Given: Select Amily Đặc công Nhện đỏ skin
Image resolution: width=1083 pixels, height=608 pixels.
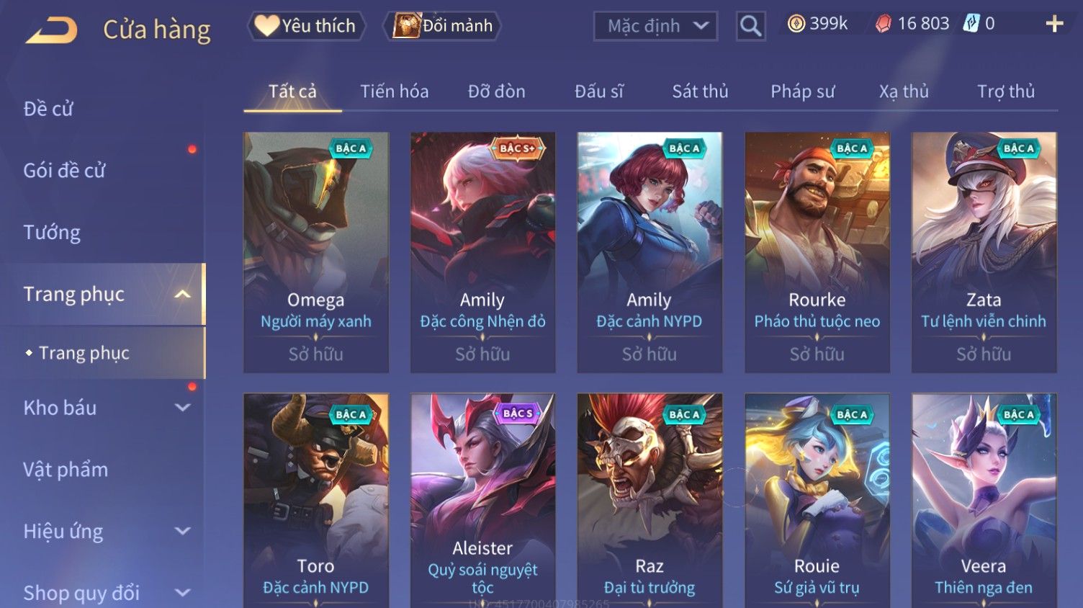Looking at the screenshot, I should pyautogui.click(x=482, y=252).
